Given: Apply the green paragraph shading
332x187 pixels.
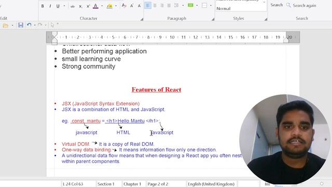Looking at the screenshot, I should pos(190,5).
